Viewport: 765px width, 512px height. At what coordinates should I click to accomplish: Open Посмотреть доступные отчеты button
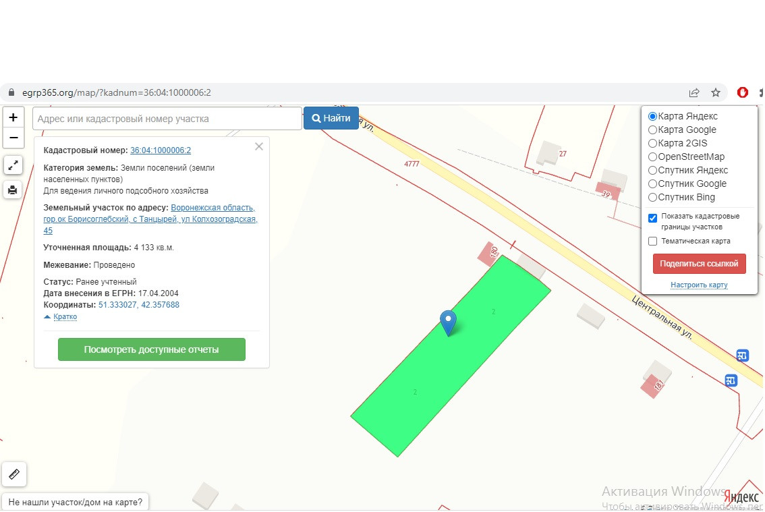point(151,349)
